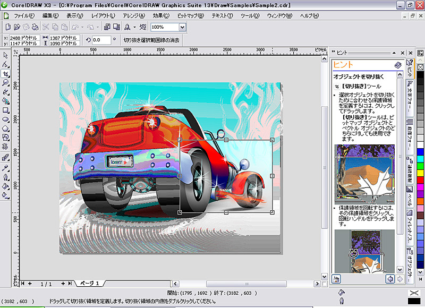425x308 pixels.
Task: Select the Freehand drawing tool
Action: pos(5,92)
